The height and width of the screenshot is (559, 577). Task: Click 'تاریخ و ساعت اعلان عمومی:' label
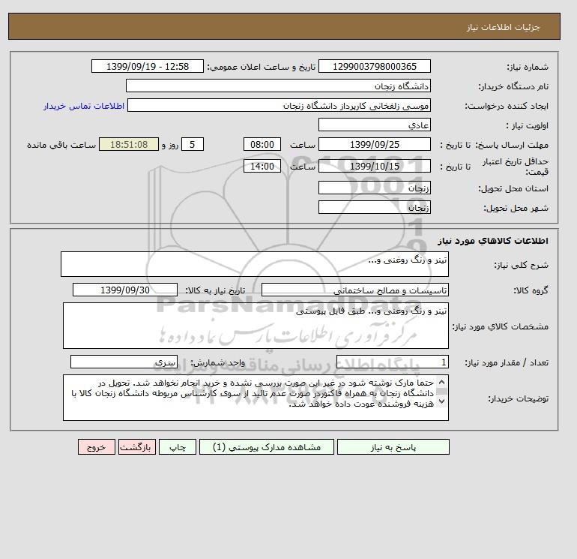[x=261, y=67]
